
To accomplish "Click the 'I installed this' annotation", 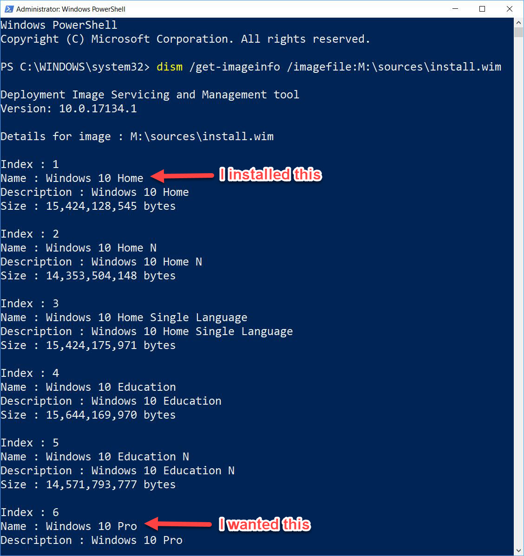I will [270, 175].
